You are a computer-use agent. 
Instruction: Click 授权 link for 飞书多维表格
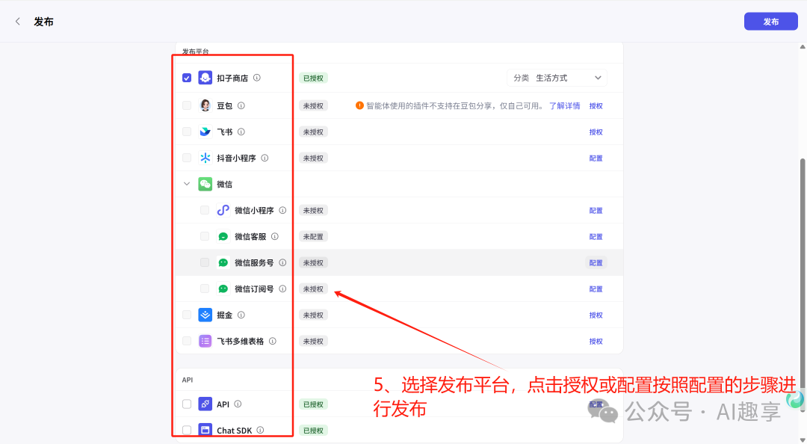point(596,341)
